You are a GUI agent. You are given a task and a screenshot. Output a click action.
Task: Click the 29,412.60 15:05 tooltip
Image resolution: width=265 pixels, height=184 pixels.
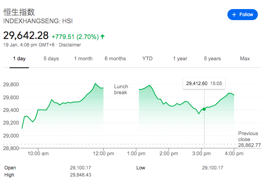coord(204,84)
